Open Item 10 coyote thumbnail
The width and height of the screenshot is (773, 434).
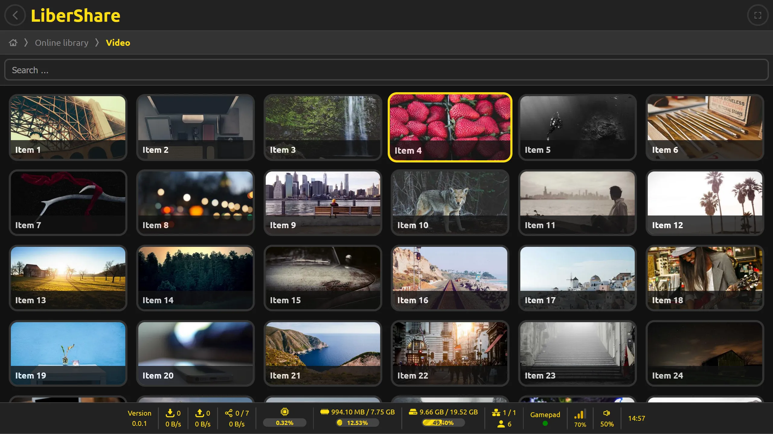pyautogui.click(x=450, y=203)
